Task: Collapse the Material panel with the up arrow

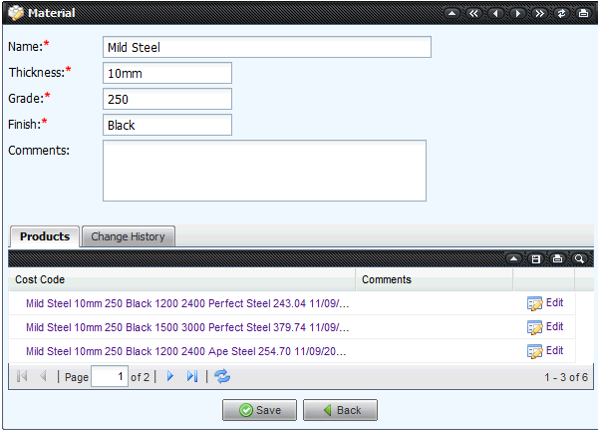Action: [451, 13]
